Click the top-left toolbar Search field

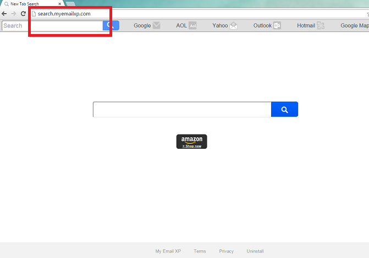(x=52, y=25)
